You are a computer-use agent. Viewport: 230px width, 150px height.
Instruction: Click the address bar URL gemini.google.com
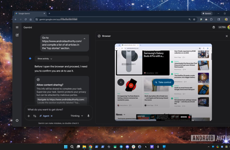pos(58,19)
